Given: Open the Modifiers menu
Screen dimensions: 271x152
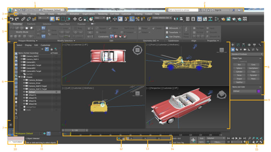Looking at the screenshot, I should click(x=62, y=14).
